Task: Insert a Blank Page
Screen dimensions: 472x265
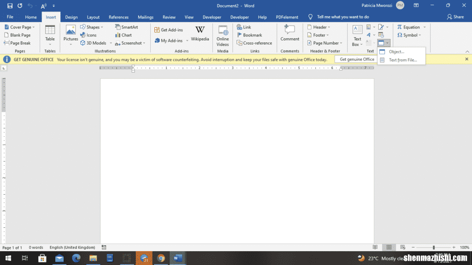Action: click(x=18, y=35)
